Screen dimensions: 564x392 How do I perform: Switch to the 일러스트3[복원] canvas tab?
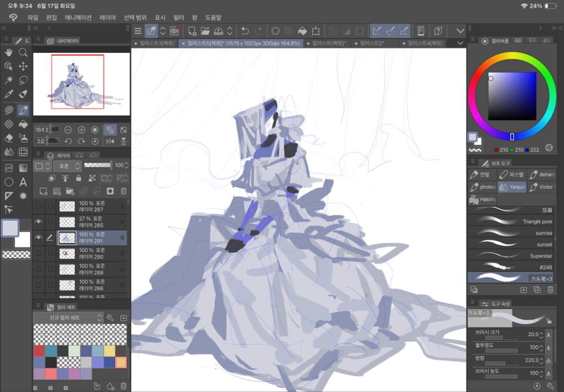(155, 43)
